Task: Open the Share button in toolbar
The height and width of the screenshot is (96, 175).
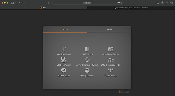Action: 162,3
